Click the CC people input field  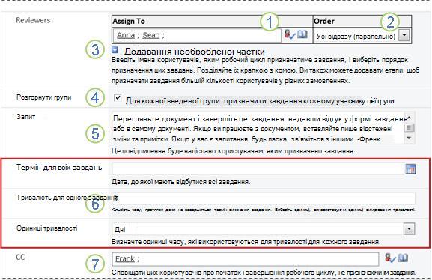(x=246, y=259)
